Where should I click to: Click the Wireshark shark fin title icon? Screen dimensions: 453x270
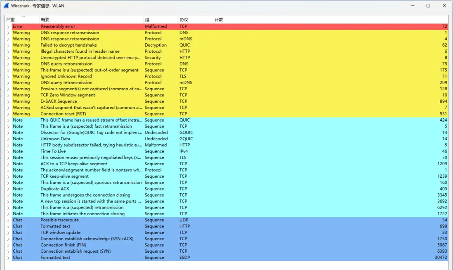click(x=6, y=5)
